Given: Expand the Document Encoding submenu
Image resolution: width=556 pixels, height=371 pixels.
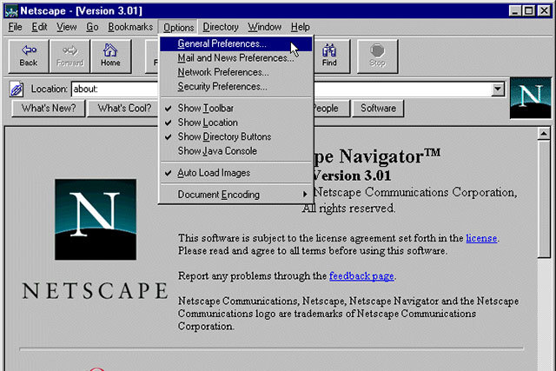Looking at the screenshot, I should (x=235, y=195).
